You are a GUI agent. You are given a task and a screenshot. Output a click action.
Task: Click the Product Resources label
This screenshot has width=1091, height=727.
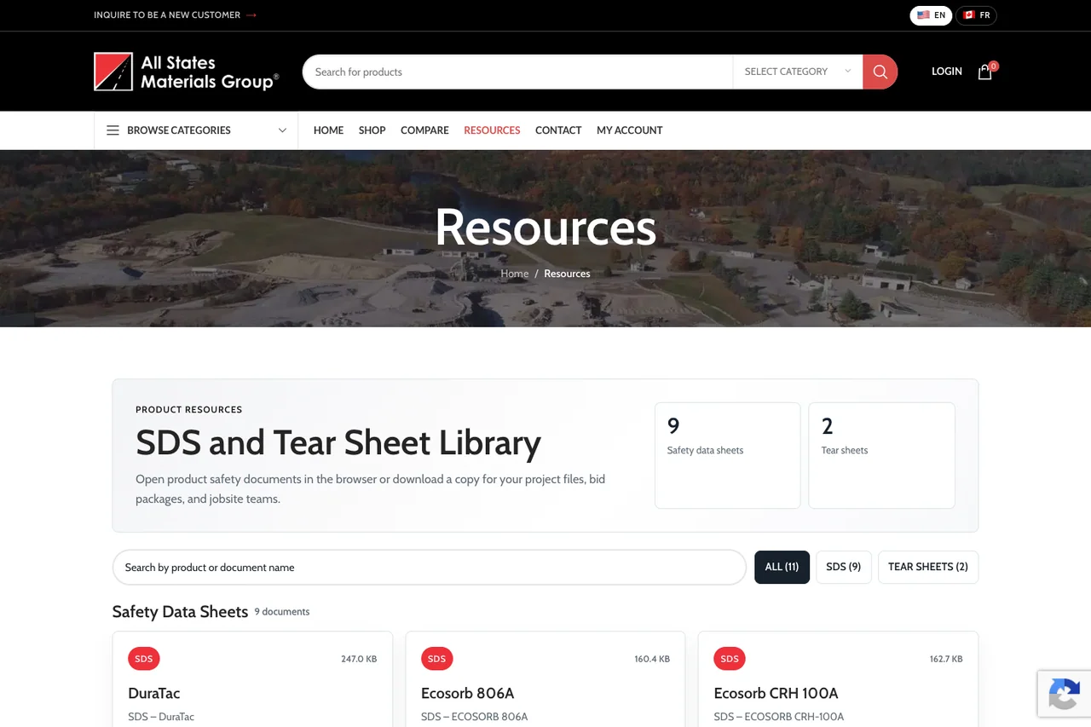189,410
